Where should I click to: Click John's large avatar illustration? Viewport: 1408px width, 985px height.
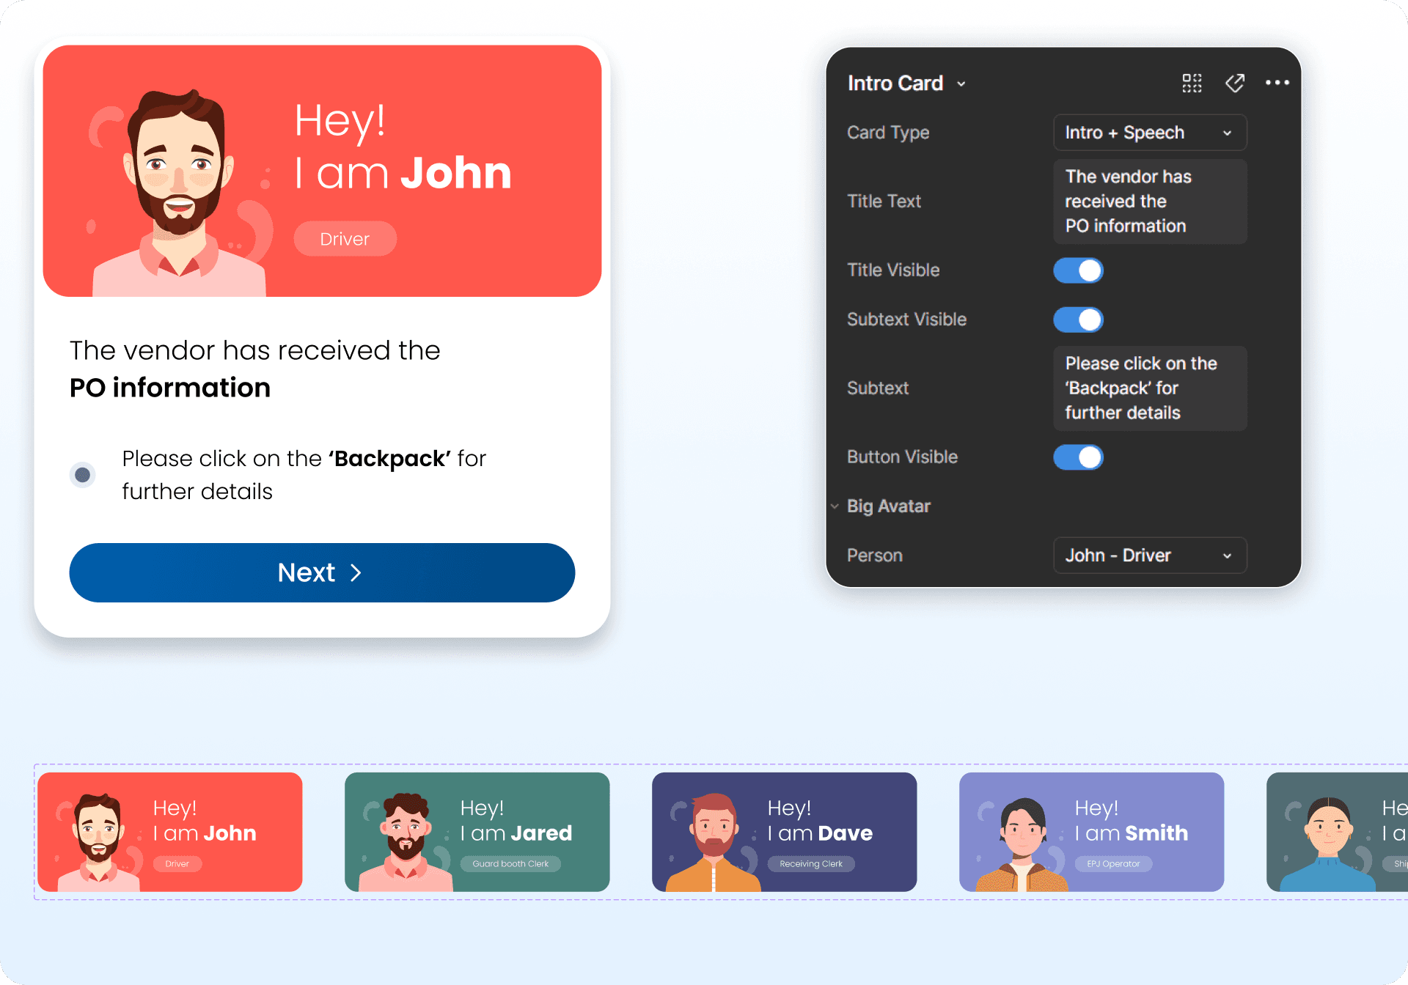(178, 193)
